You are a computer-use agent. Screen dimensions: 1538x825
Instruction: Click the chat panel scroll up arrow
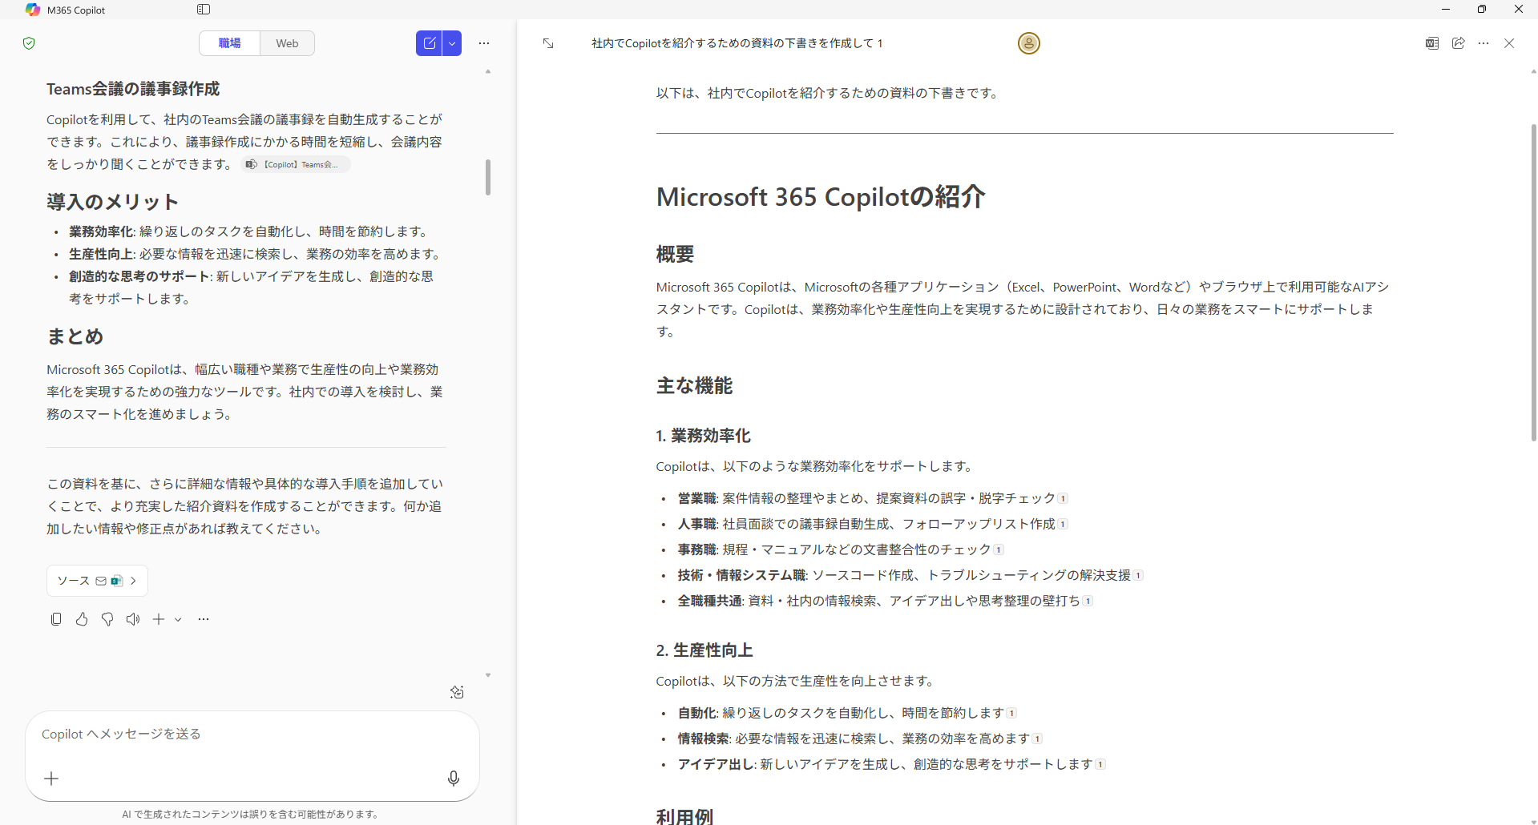[x=487, y=72]
